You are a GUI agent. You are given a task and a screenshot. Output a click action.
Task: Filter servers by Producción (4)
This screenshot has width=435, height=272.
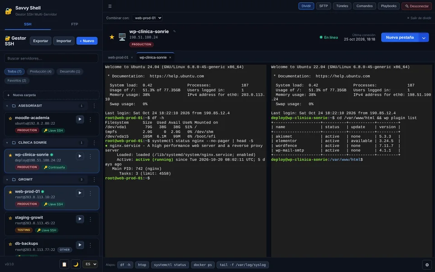coord(40,72)
